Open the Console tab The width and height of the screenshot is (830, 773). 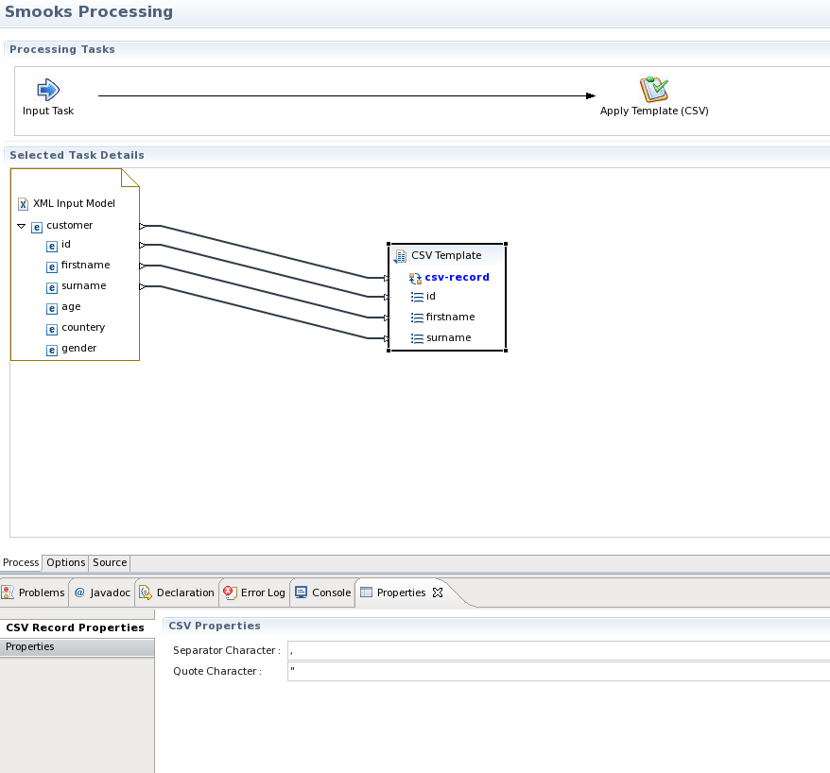[323, 593]
